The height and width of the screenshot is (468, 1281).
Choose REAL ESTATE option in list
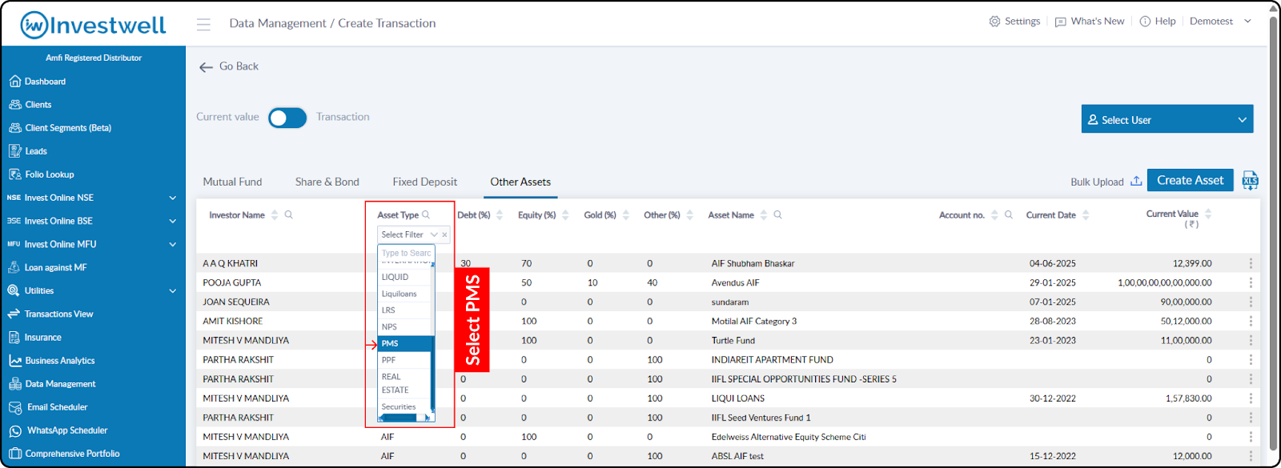(404, 383)
